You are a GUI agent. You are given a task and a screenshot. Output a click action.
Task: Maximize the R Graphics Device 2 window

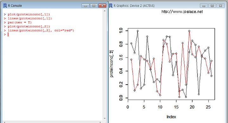pos(212,6)
